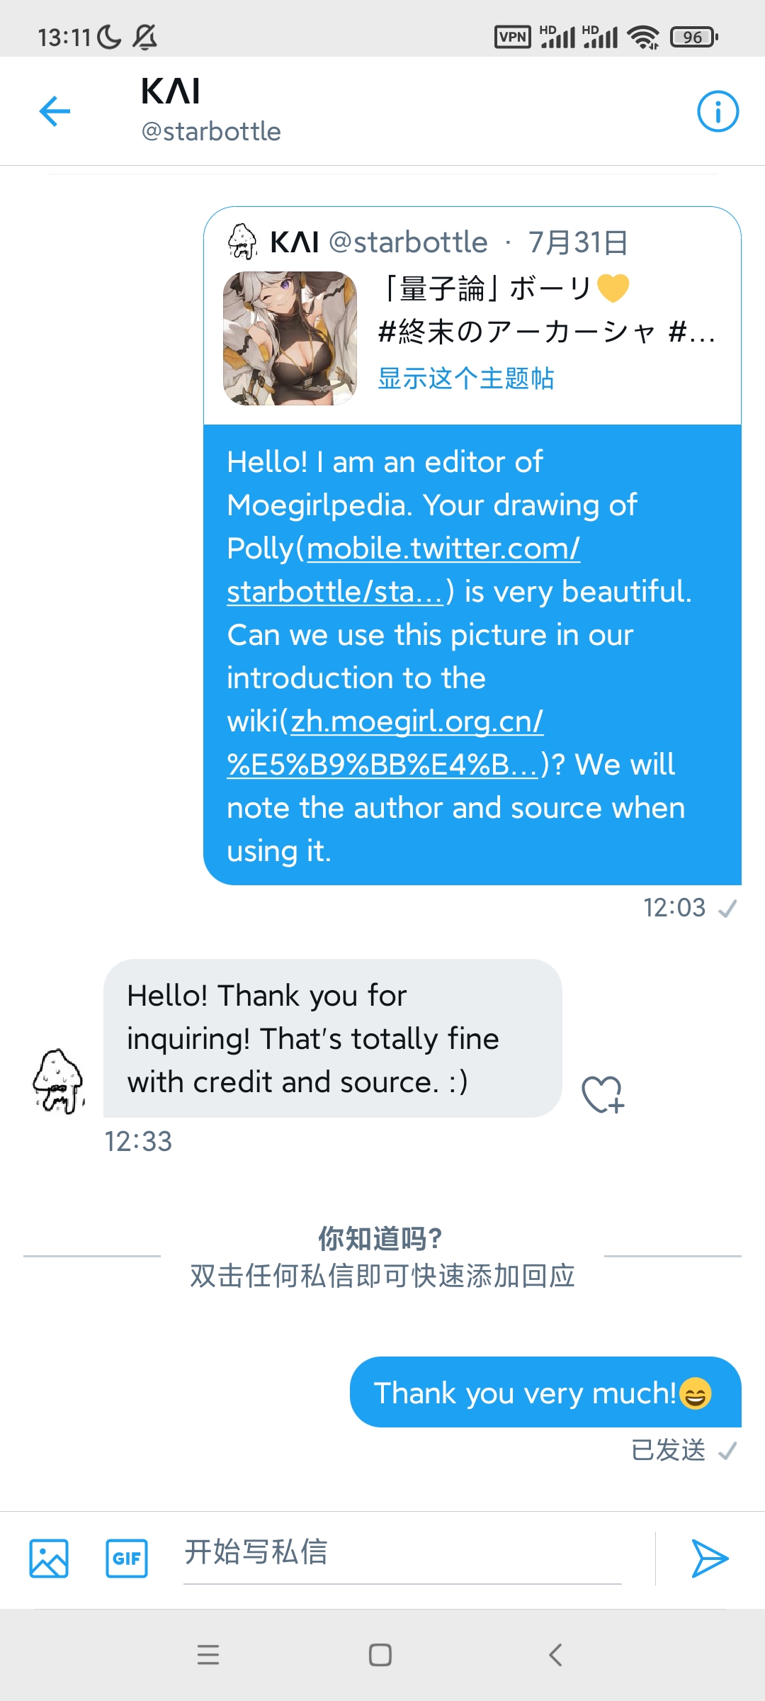Image resolution: width=765 pixels, height=1701 pixels.
Task: Open the zh.moegirl.org.cn wiki link
Action: tap(416, 722)
